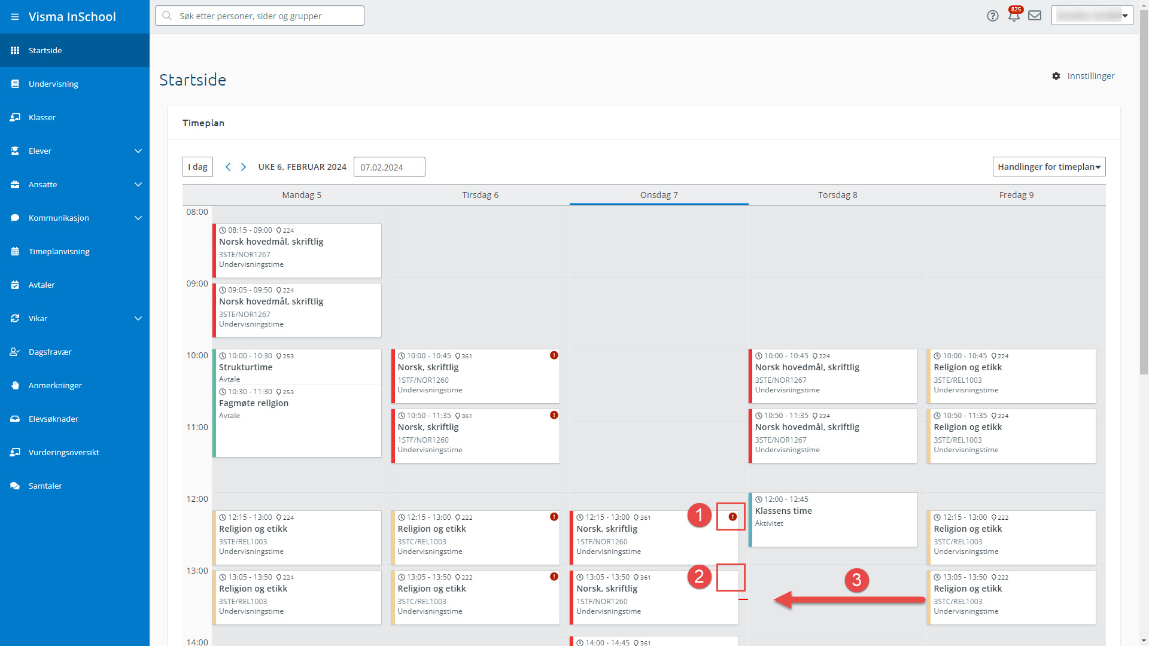The image size is (1149, 646).
Task: Click warning icon on Onsdag 12:15 Norsk lesson
Action: (732, 517)
